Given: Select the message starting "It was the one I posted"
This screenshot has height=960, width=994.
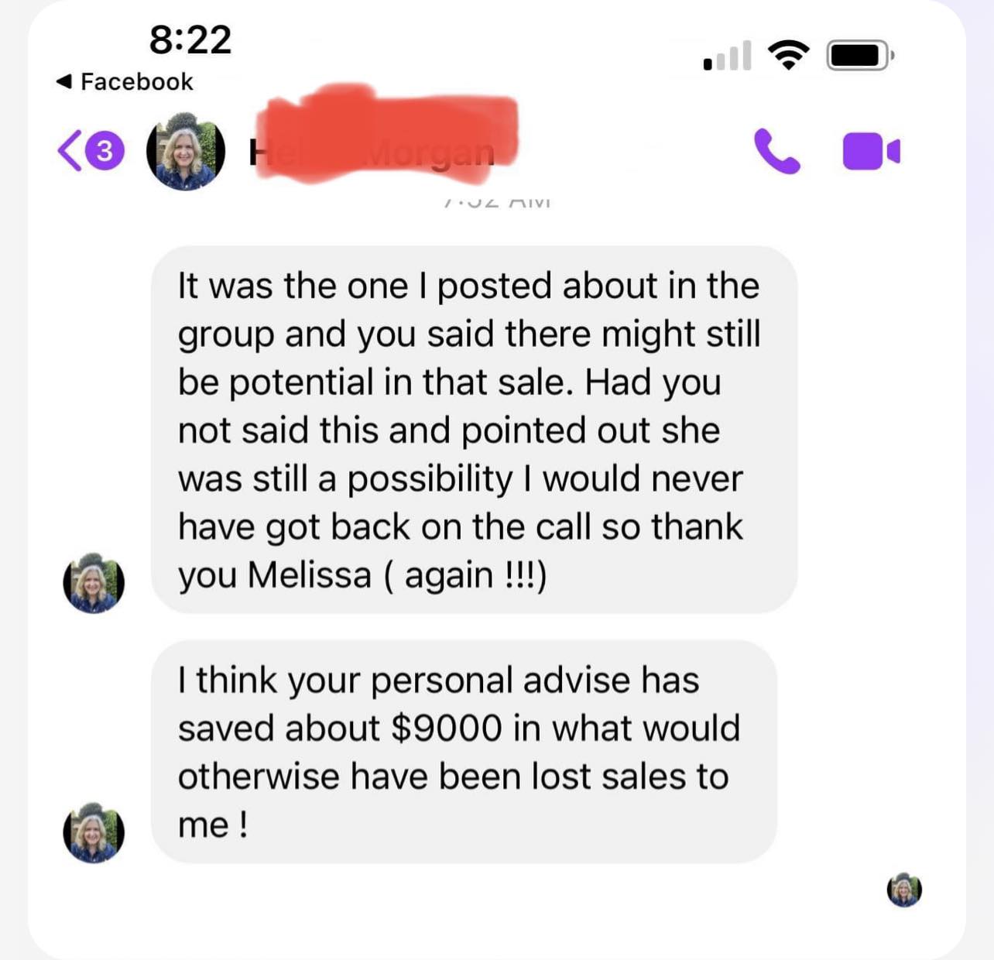Looking at the screenshot, I should (474, 430).
